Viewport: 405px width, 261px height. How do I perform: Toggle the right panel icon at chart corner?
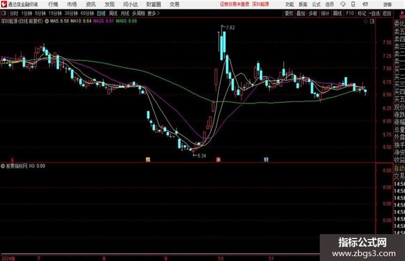coord(372,21)
